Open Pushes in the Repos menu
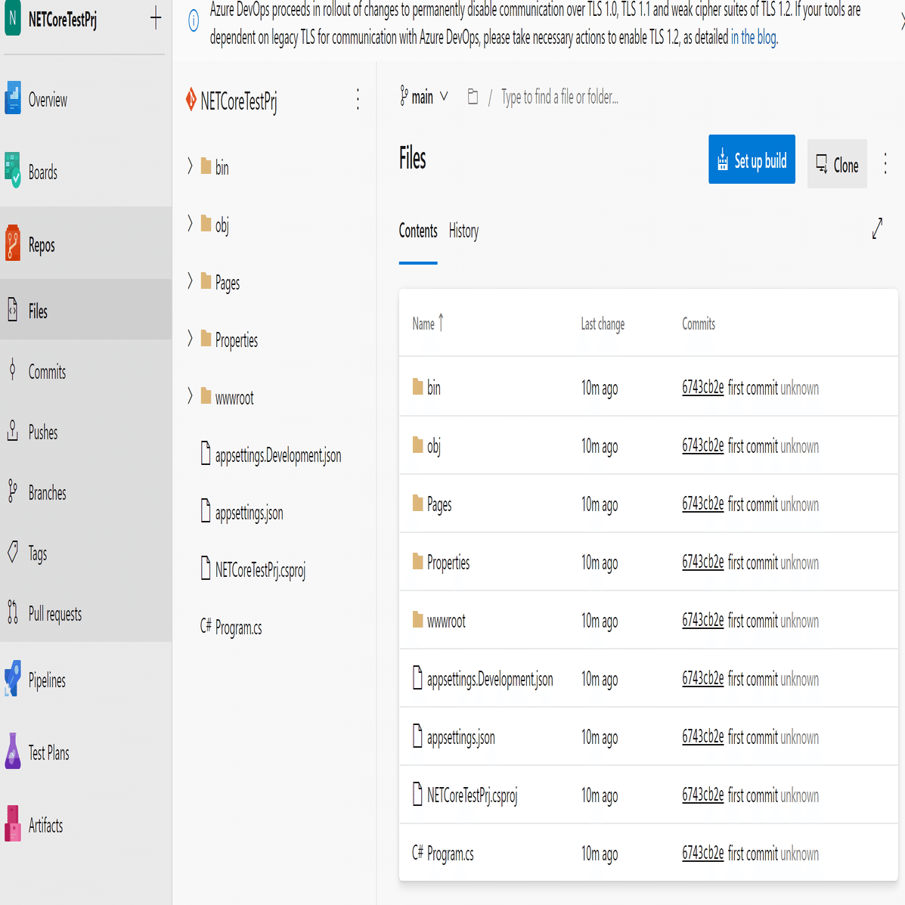This screenshot has width=905, height=905. click(43, 433)
